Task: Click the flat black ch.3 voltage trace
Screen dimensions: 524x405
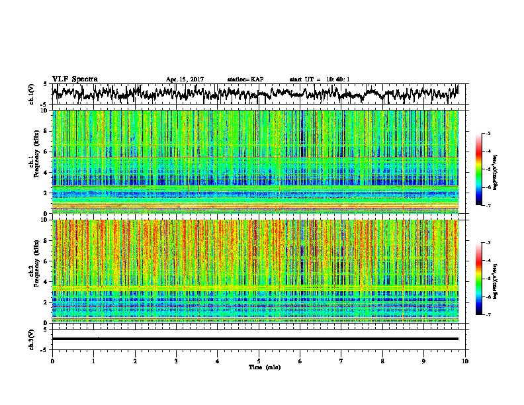Action: coord(255,339)
